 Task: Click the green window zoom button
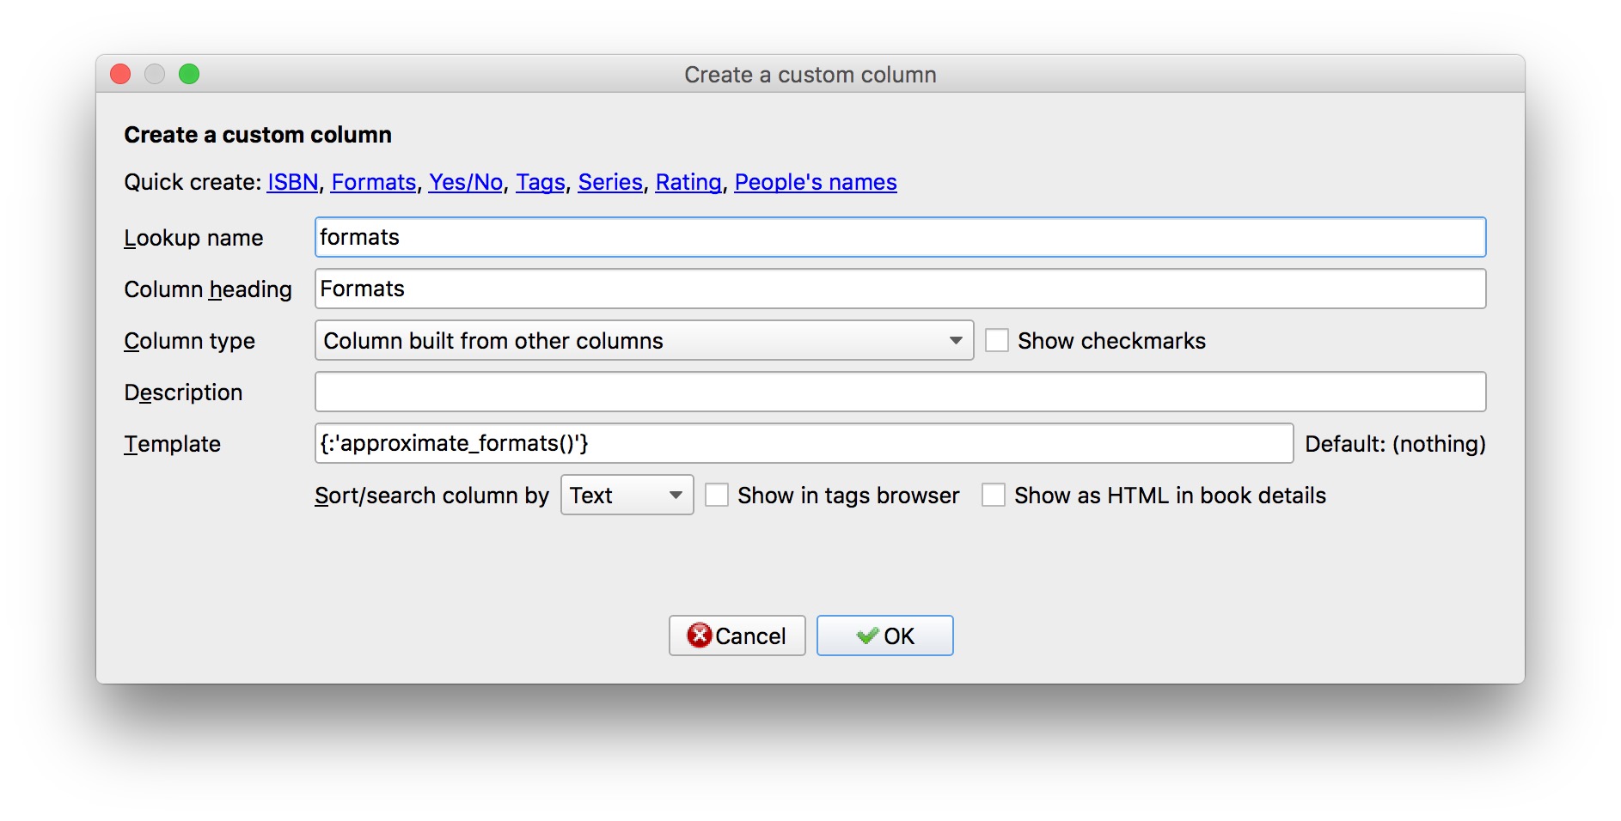pyautogui.click(x=189, y=75)
